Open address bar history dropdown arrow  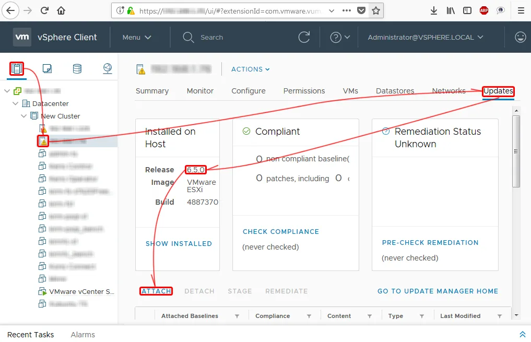tap(332, 11)
